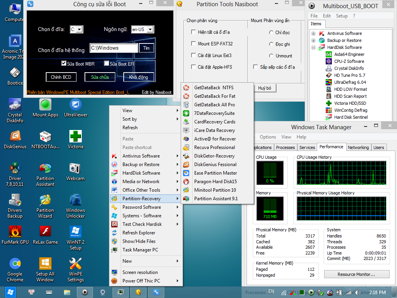
Task: Open the Chọn ổ đĩa drive dropdown
Action: [79, 29]
